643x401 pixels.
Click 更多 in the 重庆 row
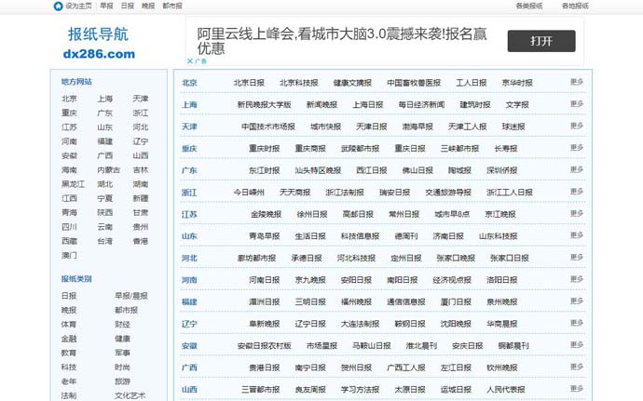coord(577,147)
